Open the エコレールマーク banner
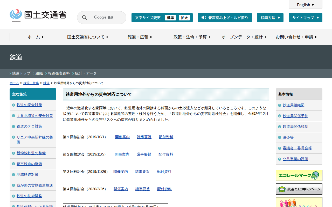This screenshot has width=332, height=207. click(299, 175)
